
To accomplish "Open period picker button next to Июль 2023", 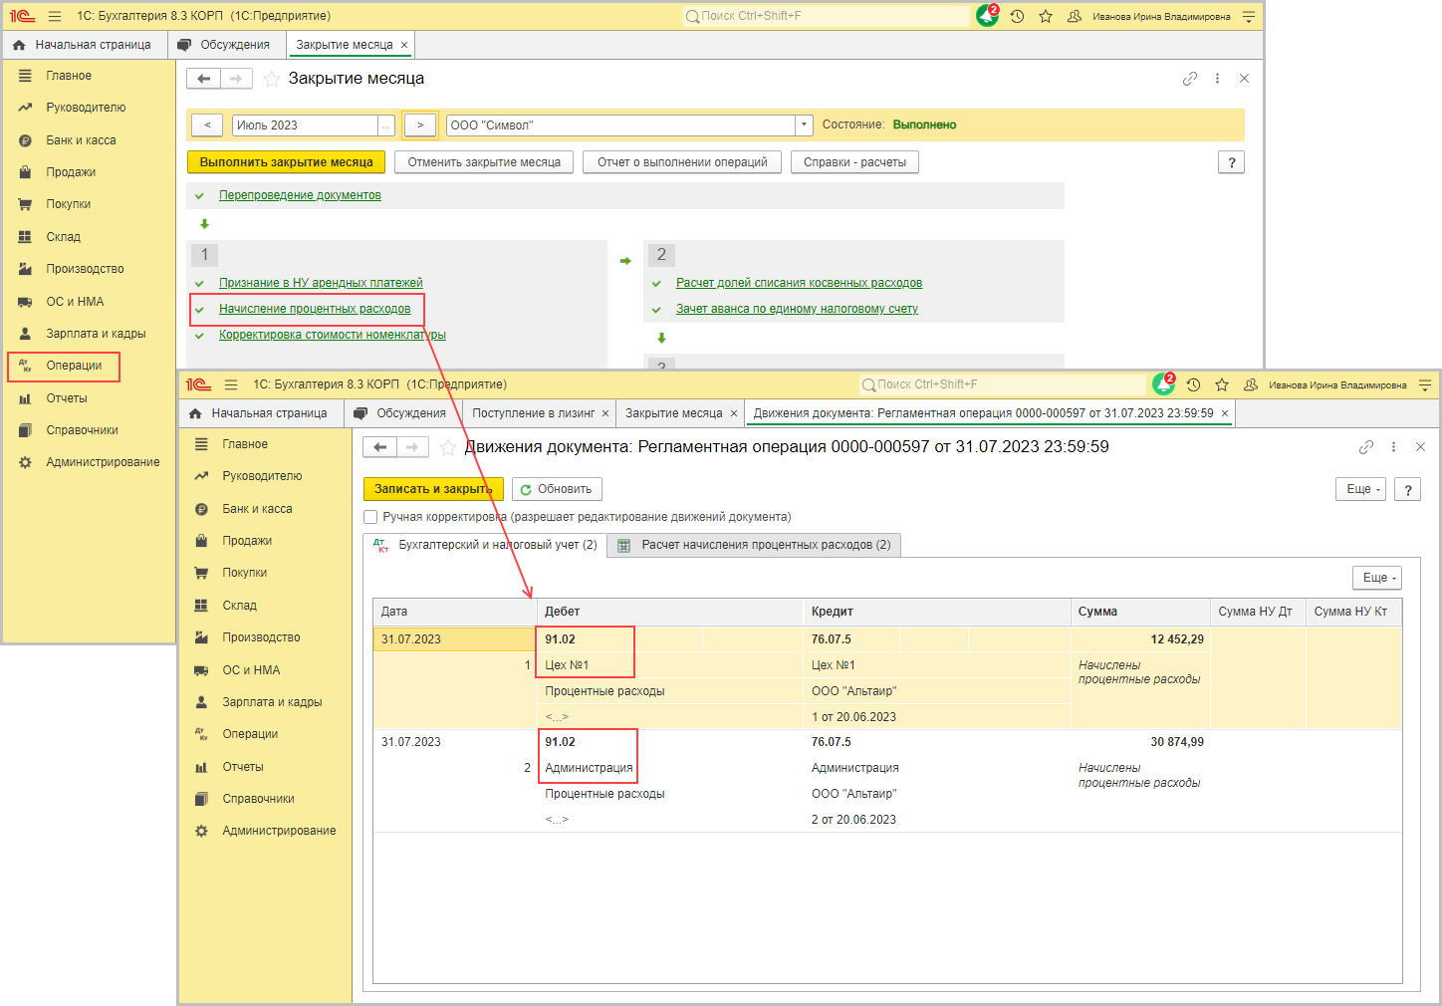I will pyautogui.click(x=386, y=126).
